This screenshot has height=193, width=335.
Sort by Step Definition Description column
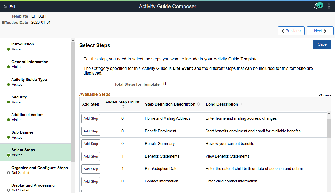[x=172, y=104]
